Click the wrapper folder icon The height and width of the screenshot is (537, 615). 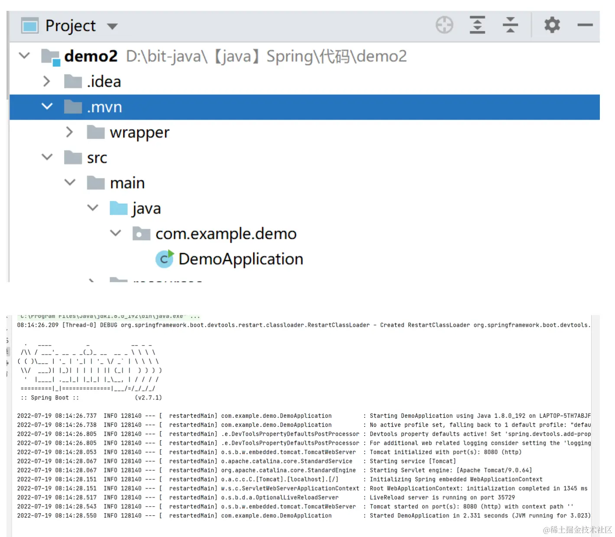tap(96, 132)
